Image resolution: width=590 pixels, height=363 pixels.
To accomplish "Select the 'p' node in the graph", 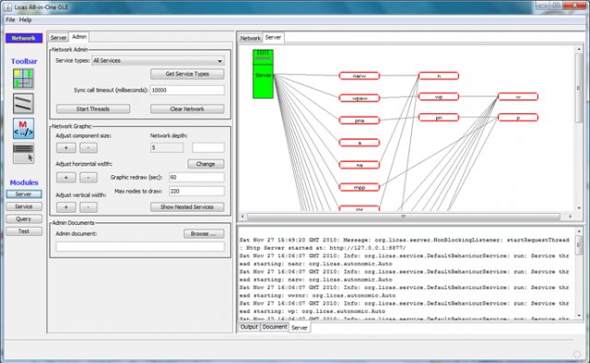I will (518, 118).
